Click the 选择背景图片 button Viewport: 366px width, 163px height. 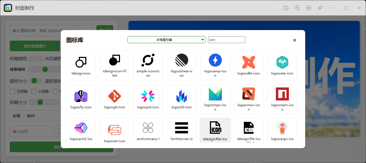(x=35, y=46)
